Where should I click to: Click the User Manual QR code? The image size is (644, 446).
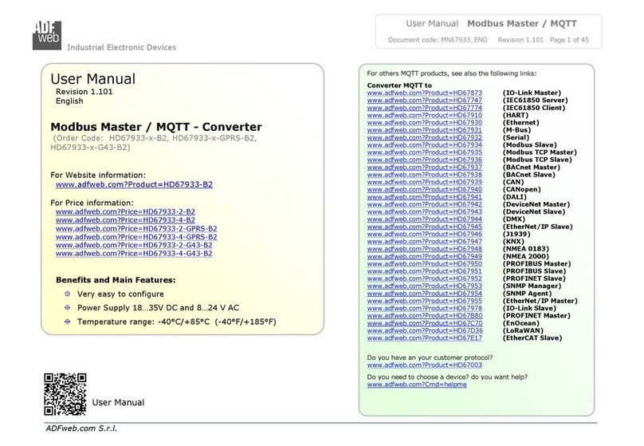(x=65, y=394)
